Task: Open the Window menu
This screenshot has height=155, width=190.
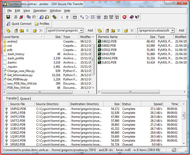Action: (x=55, y=11)
